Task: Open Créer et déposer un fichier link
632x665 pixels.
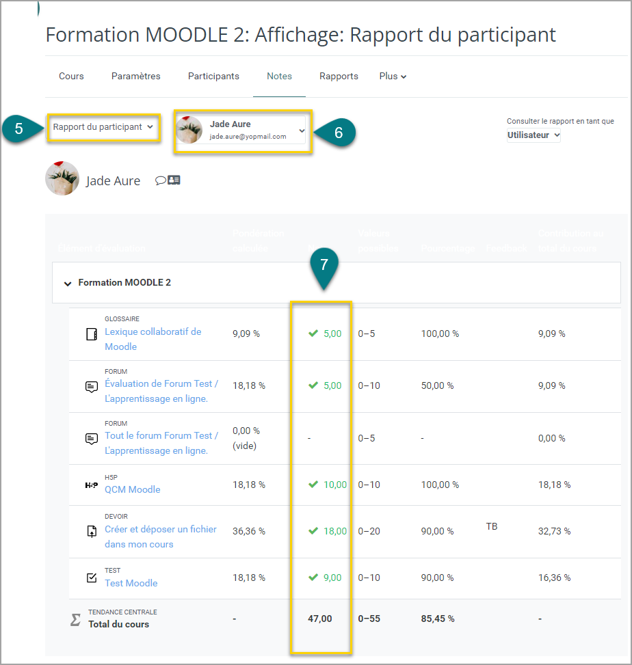Action: (x=161, y=537)
